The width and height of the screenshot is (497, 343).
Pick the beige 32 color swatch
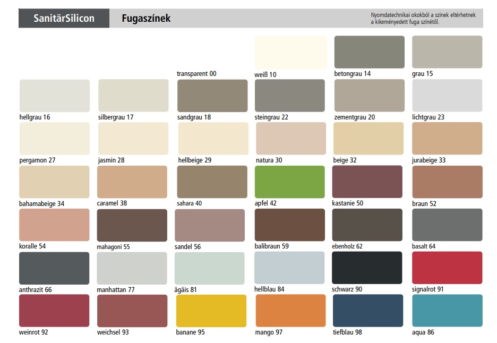(369, 139)
